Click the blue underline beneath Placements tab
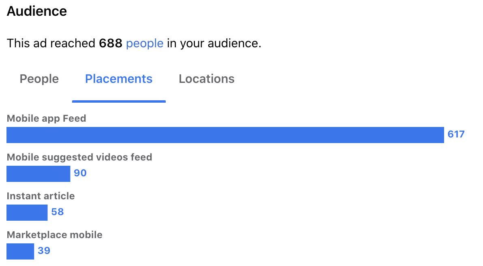The width and height of the screenshot is (483, 266). (x=119, y=101)
